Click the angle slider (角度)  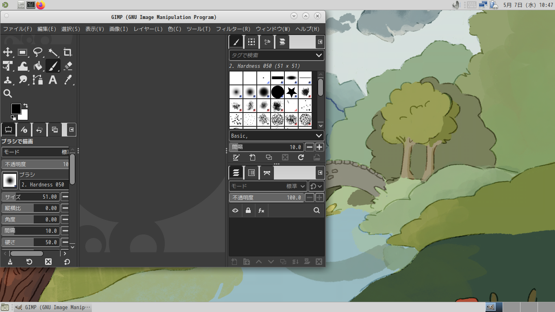30,219
